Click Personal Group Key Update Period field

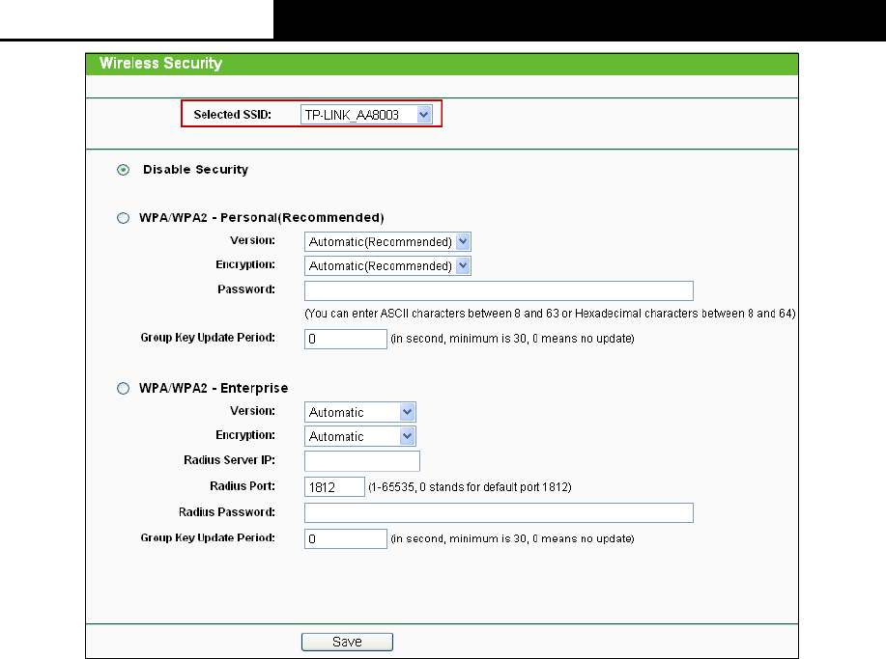[x=346, y=339]
